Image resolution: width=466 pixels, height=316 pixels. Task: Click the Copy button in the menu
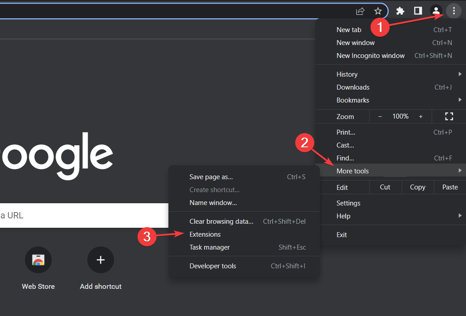[417, 187]
